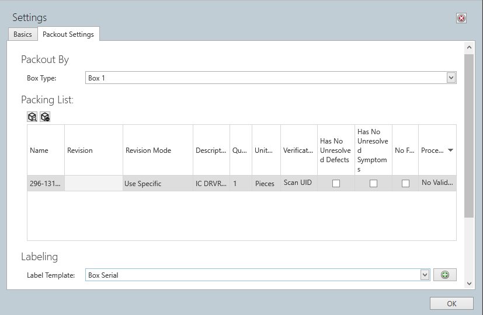Toggle Has No Unresolved Symptoms checkbox
Screen dimensions: 483x315
coord(373,183)
